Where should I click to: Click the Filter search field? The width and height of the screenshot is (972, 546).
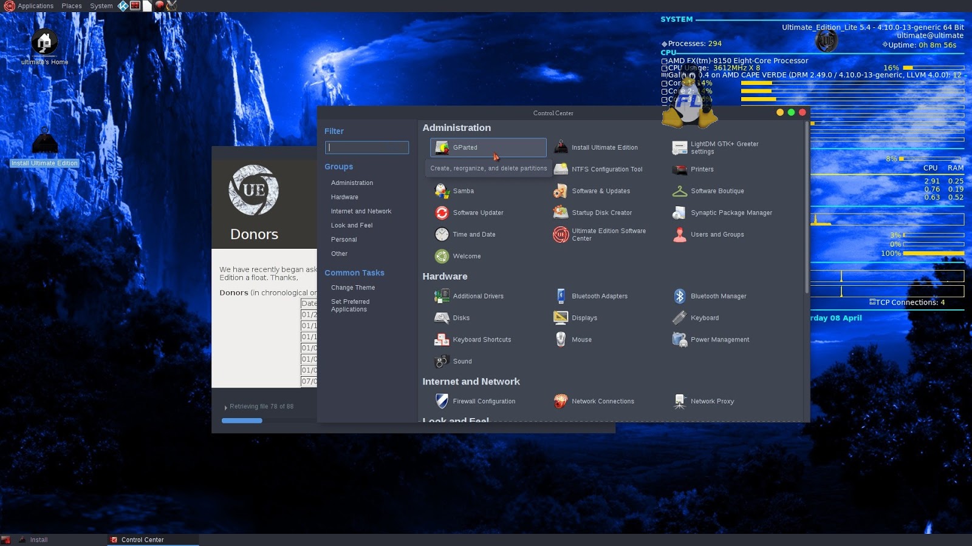click(x=367, y=147)
